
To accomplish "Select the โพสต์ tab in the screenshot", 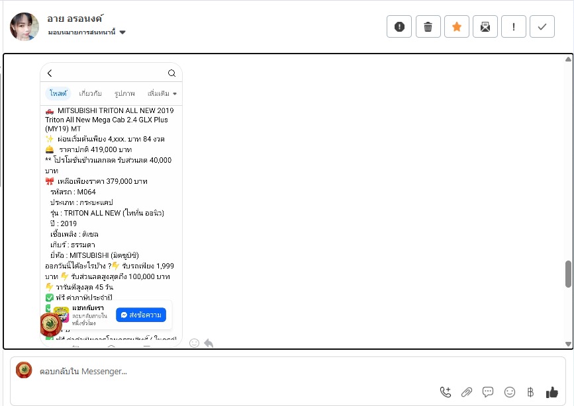I will pos(58,94).
